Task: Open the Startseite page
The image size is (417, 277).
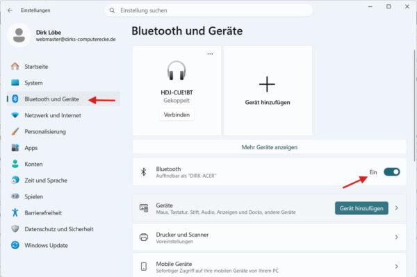Action: point(63,67)
